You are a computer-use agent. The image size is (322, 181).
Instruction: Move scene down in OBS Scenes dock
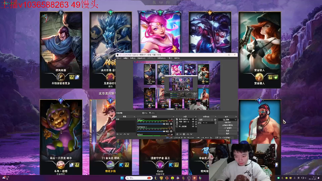click(128, 134)
